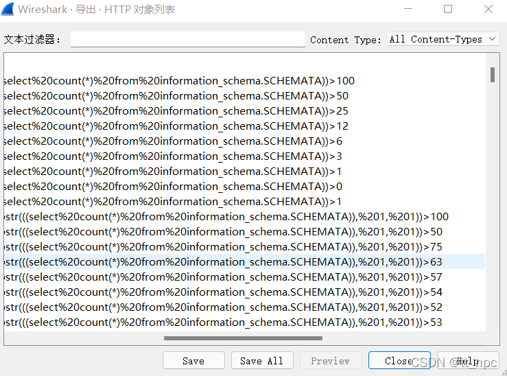Click the Save All button
The height and width of the screenshot is (376, 507).
[x=262, y=360]
